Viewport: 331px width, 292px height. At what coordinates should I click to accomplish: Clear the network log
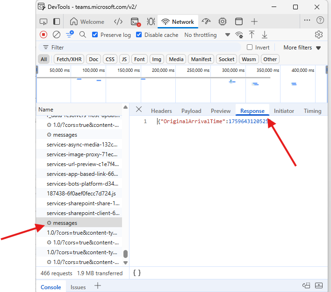click(x=56, y=35)
